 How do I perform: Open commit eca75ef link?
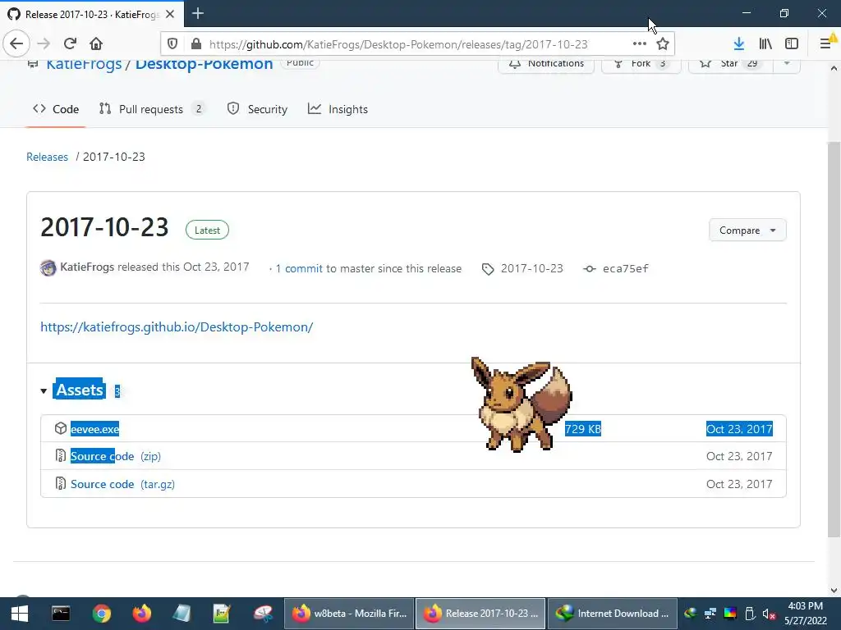pyautogui.click(x=625, y=269)
